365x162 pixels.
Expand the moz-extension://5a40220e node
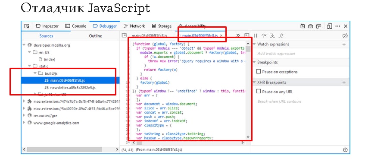point(24,108)
